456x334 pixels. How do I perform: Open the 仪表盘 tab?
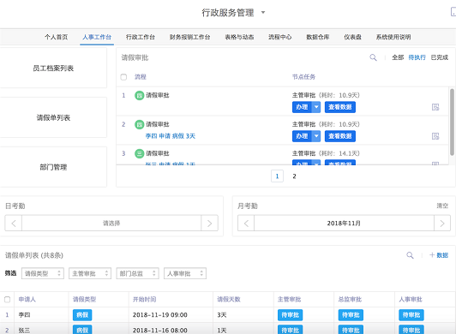[353, 37]
